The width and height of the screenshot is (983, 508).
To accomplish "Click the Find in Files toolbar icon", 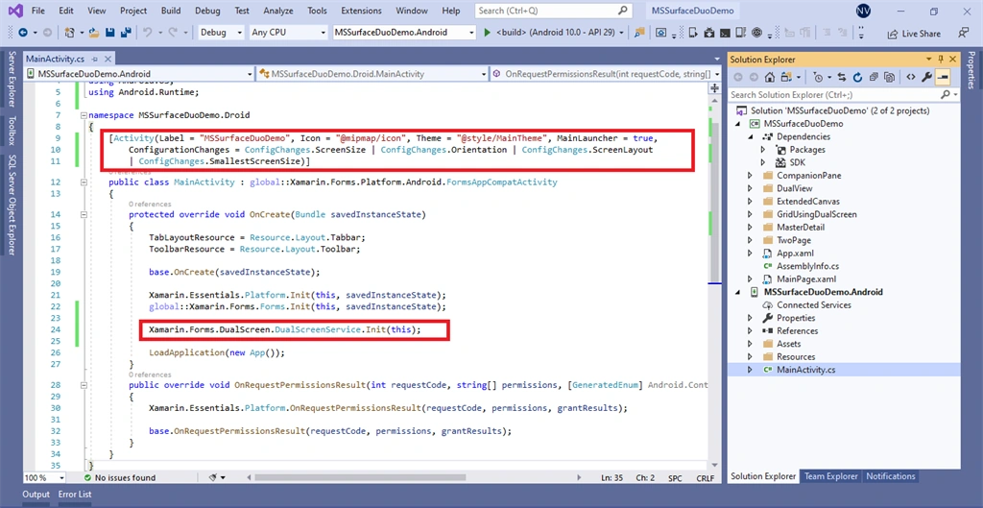I will [639, 32].
